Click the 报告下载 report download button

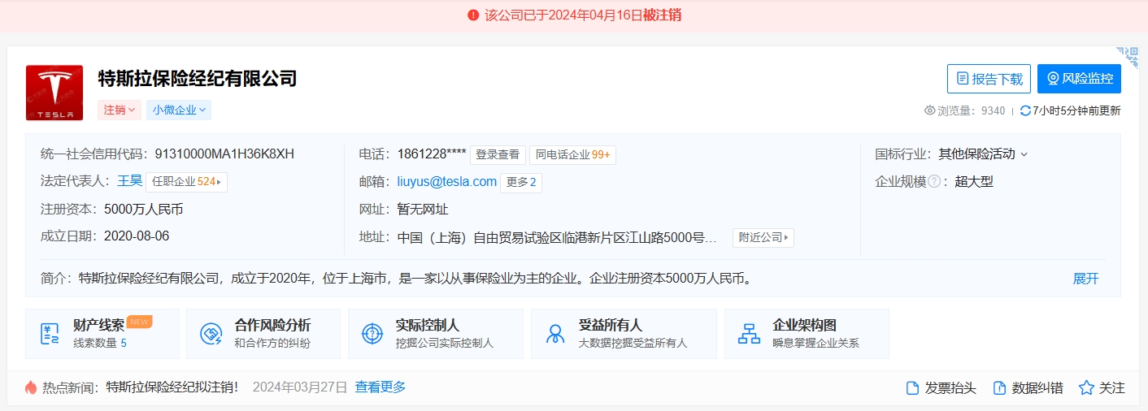(x=989, y=79)
